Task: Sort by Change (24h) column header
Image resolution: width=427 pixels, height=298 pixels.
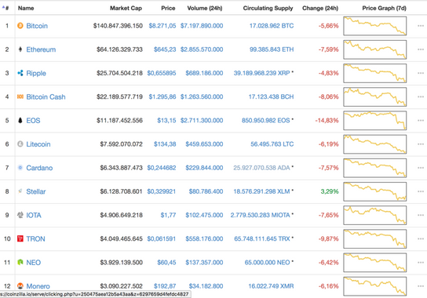Action: tap(320, 8)
